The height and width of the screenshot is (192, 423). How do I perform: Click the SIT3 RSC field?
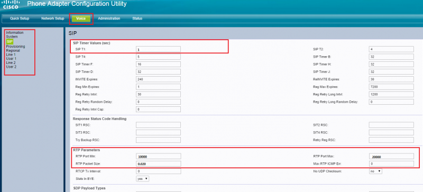click(x=158, y=133)
